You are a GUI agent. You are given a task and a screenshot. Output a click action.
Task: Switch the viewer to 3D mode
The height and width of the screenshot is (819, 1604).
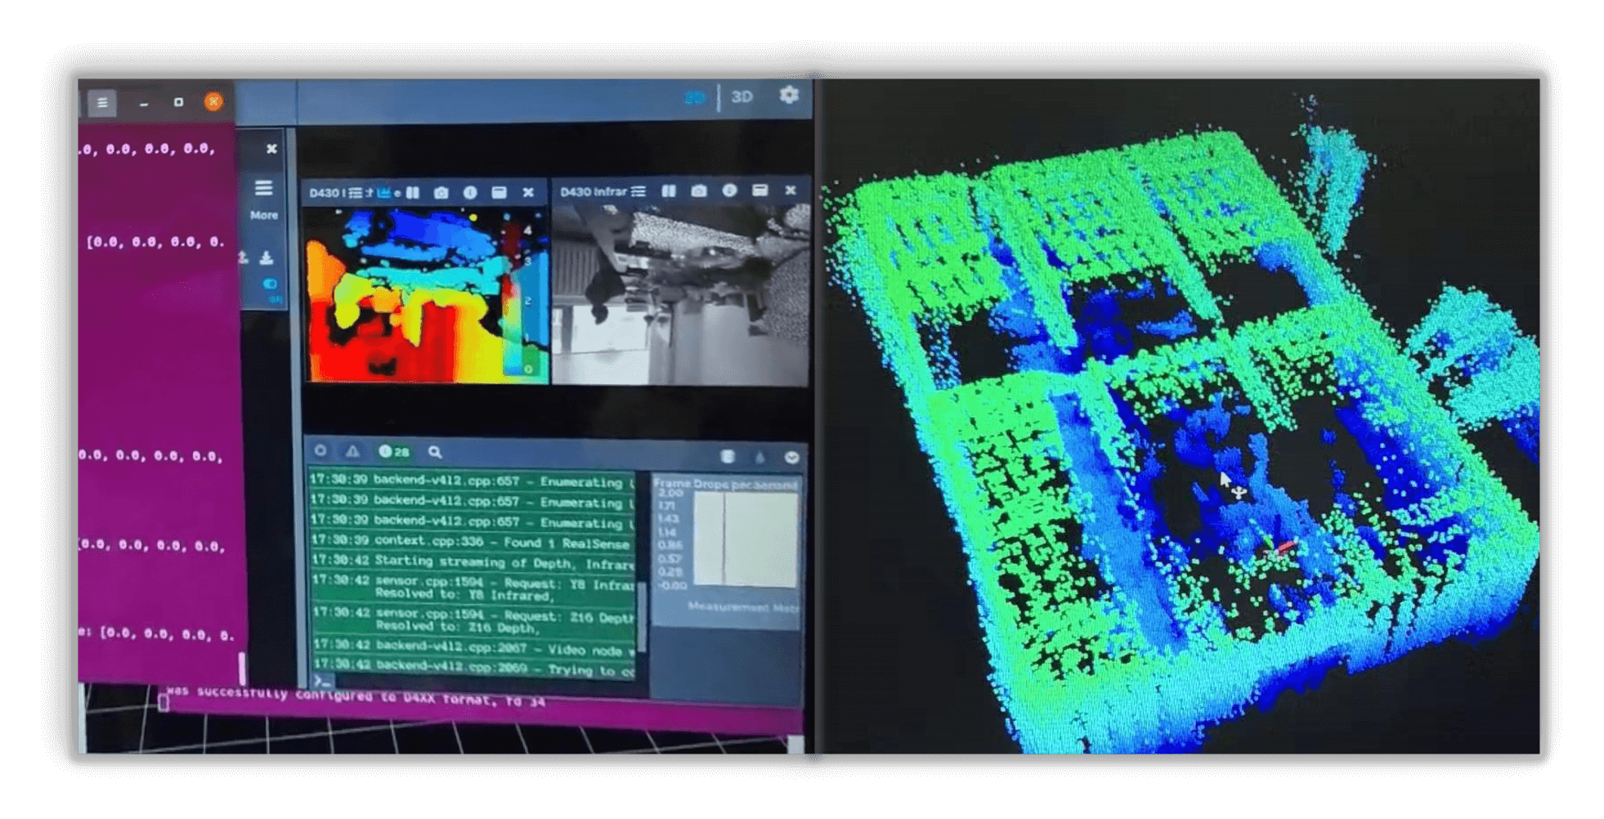[x=742, y=97]
